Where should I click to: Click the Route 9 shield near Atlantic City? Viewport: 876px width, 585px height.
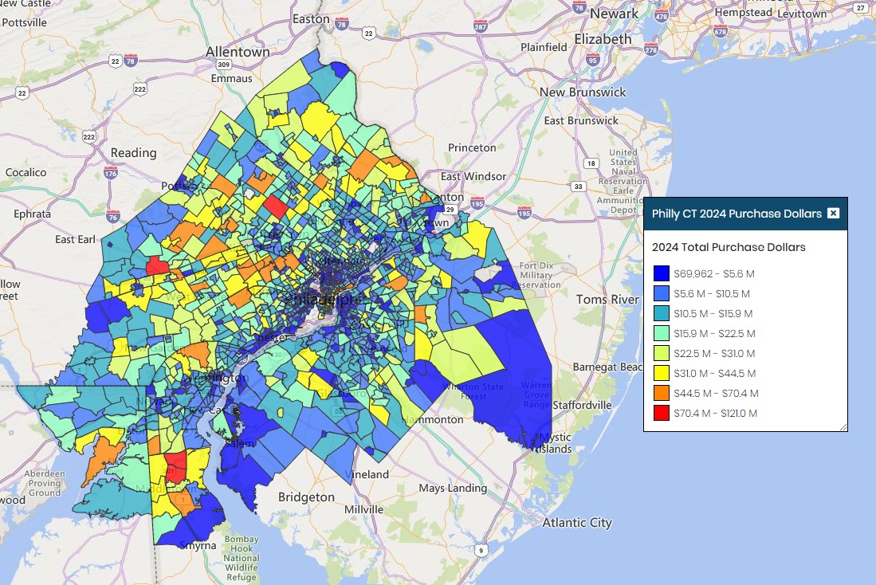tap(481, 551)
